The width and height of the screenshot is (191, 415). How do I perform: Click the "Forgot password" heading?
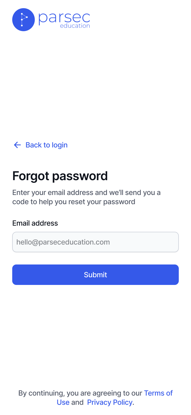[x=60, y=176]
